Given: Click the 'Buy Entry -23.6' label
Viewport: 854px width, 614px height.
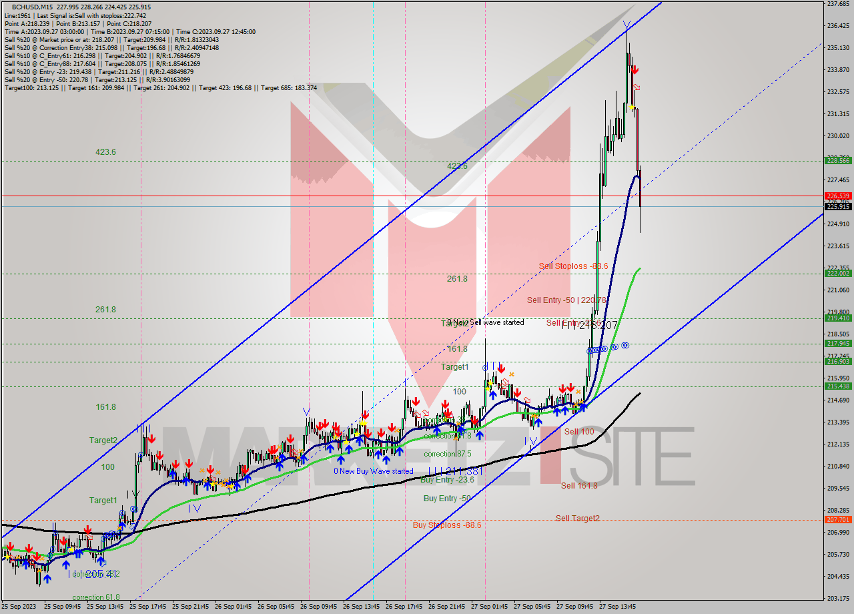Looking at the screenshot, I should [447, 479].
